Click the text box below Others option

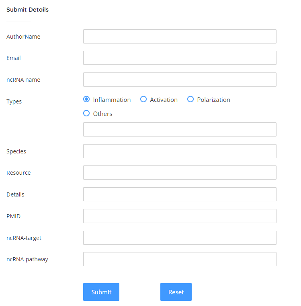pyautogui.click(x=180, y=130)
